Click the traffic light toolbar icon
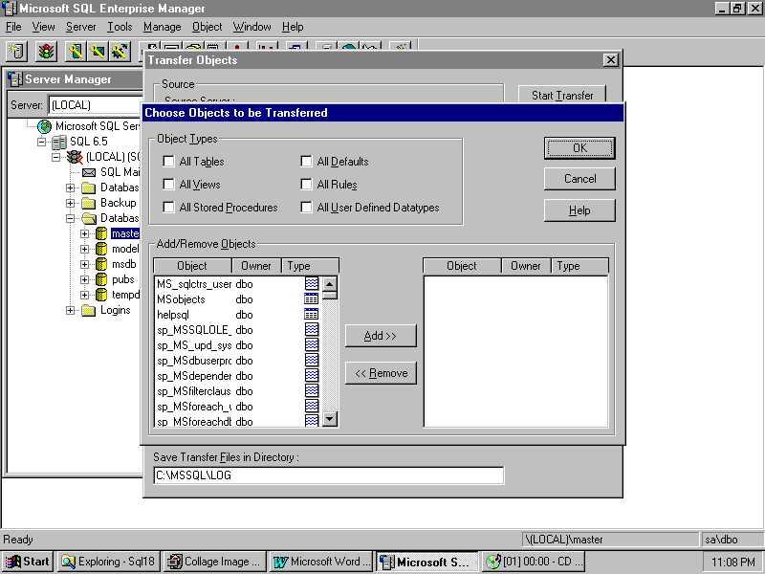The width and height of the screenshot is (765, 574). [47, 51]
